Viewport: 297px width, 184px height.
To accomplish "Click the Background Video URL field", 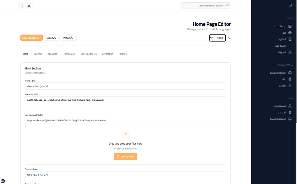I will click(125, 120).
